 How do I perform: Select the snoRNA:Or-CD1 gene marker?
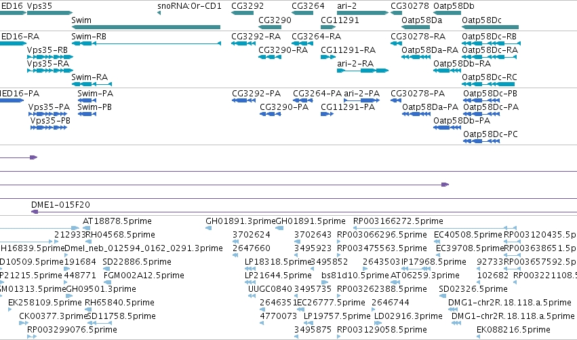pyautogui.click(x=159, y=13)
